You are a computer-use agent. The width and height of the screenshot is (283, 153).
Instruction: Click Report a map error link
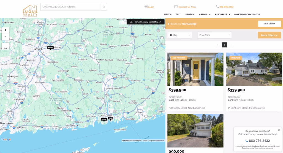click(x=157, y=141)
